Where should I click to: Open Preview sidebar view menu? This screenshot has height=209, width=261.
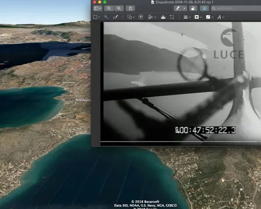point(97,8)
